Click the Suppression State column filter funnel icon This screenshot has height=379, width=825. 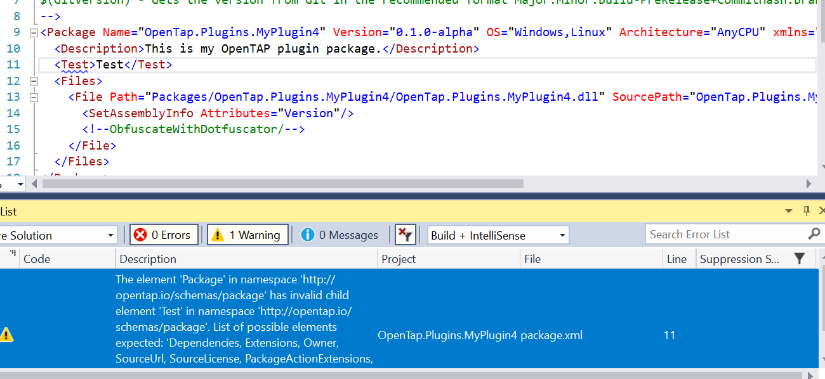coord(798,259)
